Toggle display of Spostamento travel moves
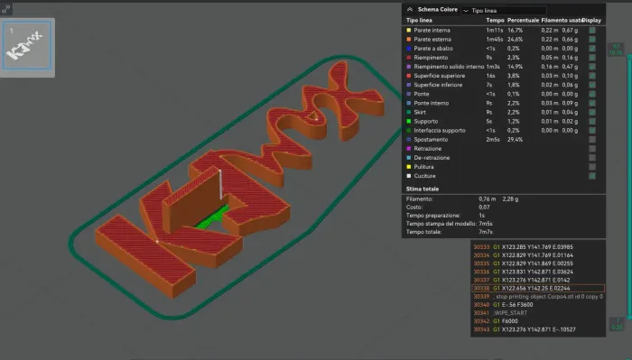 (x=592, y=139)
